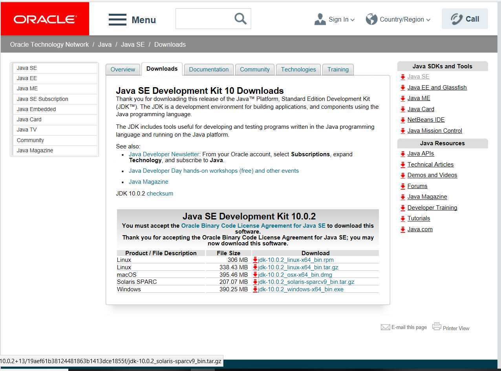Open Java SE in the left navigation

click(x=55, y=68)
